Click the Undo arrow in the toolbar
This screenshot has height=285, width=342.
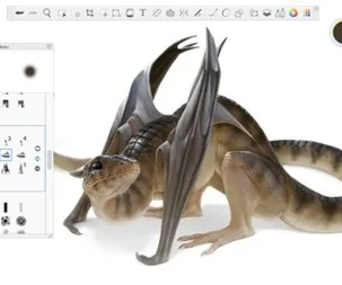tap(19, 13)
